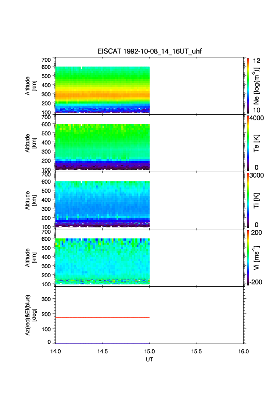Click the UT x-axis title
This screenshot has height=401, width=267.
149,360
